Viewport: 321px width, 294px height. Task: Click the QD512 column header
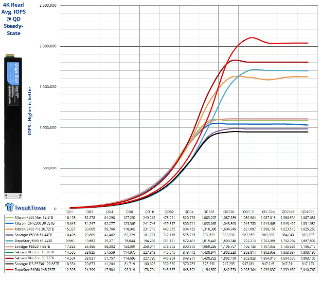coord(249,212)
